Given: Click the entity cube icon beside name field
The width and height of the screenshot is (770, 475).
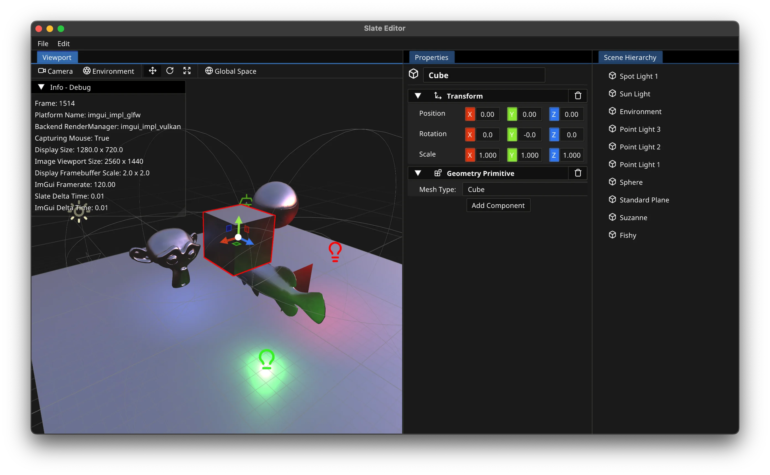Looking at the screenshot, I should click(x=413, y=74).
